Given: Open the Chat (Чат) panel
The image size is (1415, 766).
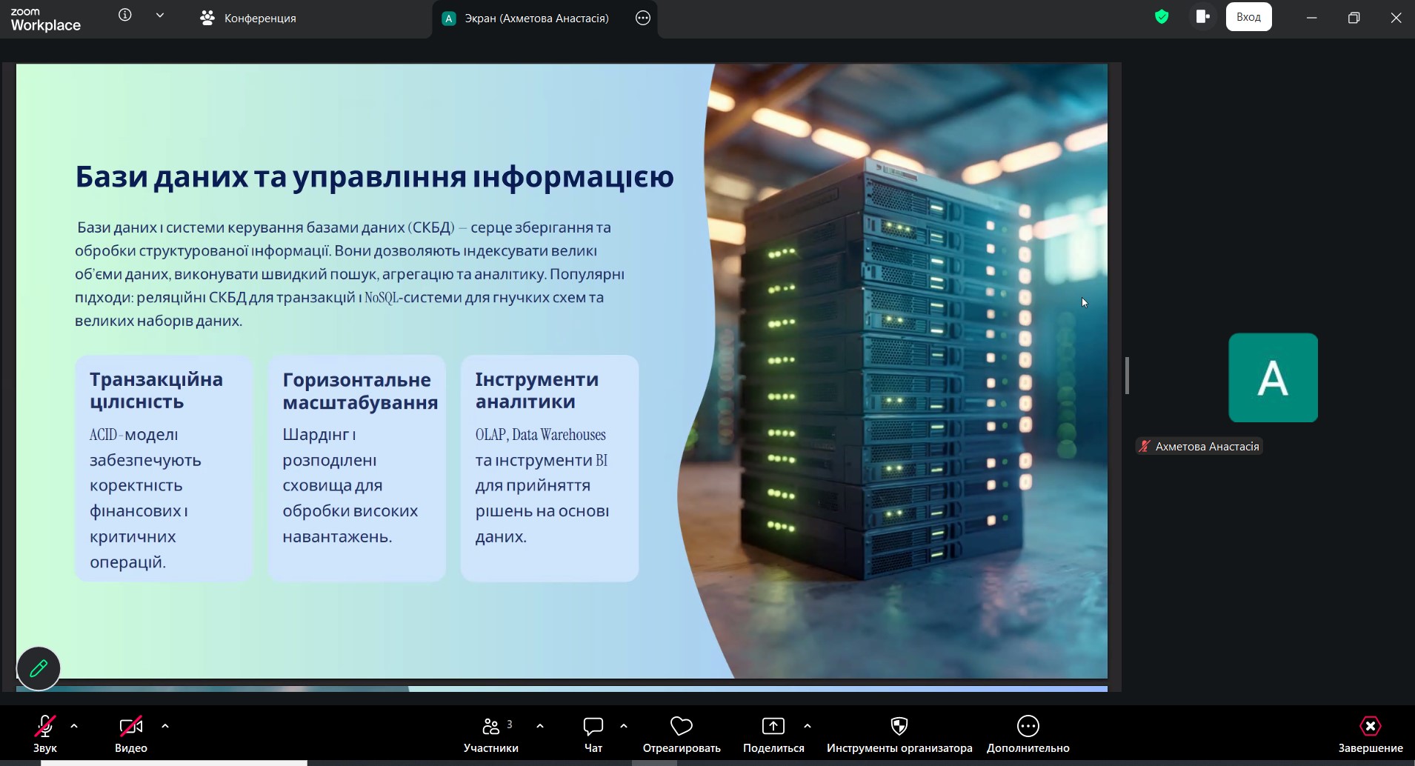Looking at the screenshot, I should tap(593, 726).
